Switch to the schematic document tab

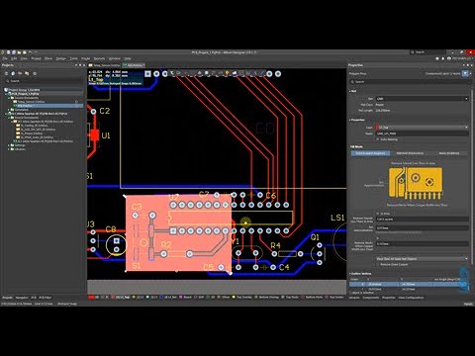tap(106, 65)
